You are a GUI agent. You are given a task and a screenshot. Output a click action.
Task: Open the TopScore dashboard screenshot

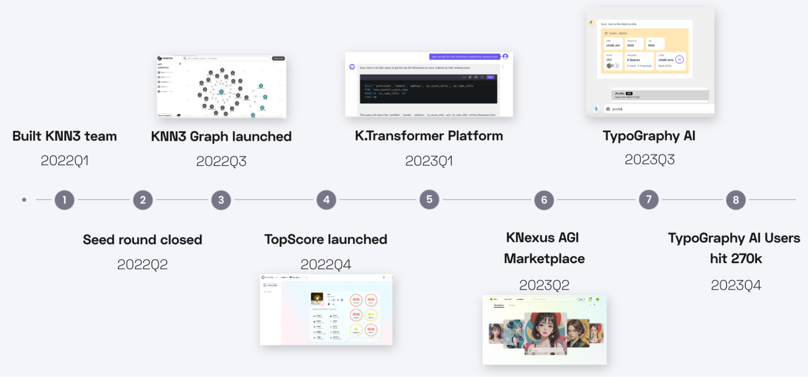[326, 310]
